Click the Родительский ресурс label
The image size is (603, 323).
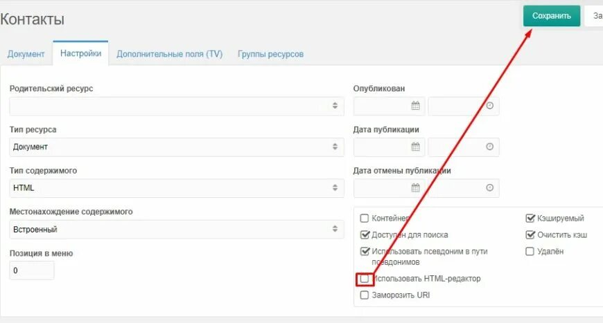click(x=51, y=89)
